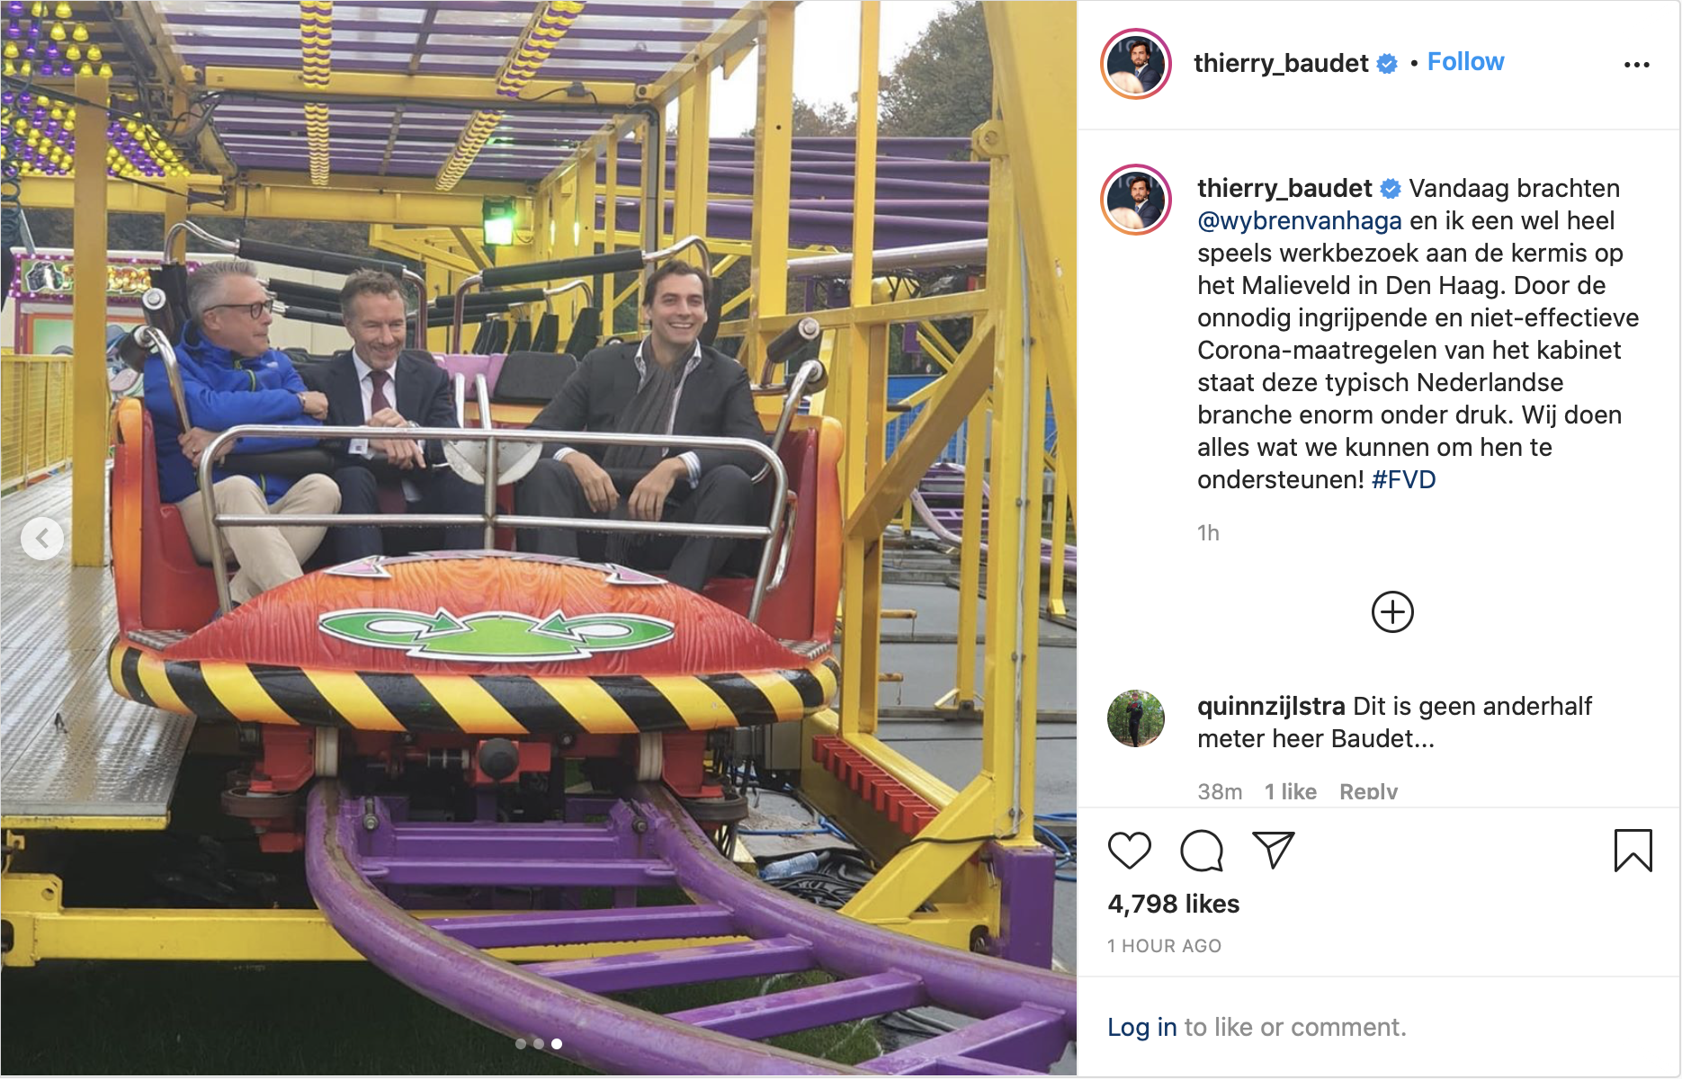Image resolution: width=1682 pixels, height=1079 pixels.
Task: Click the caption author avatar
Action: pos(1136,200)
